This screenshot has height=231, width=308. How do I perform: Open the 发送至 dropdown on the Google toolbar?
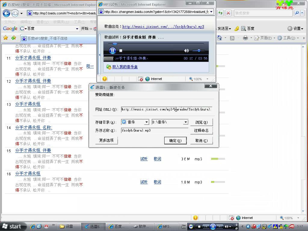(224, 29)
